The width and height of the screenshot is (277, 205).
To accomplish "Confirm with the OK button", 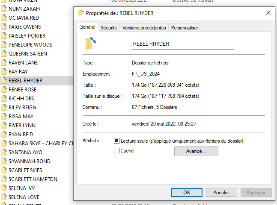I will 187,192.
